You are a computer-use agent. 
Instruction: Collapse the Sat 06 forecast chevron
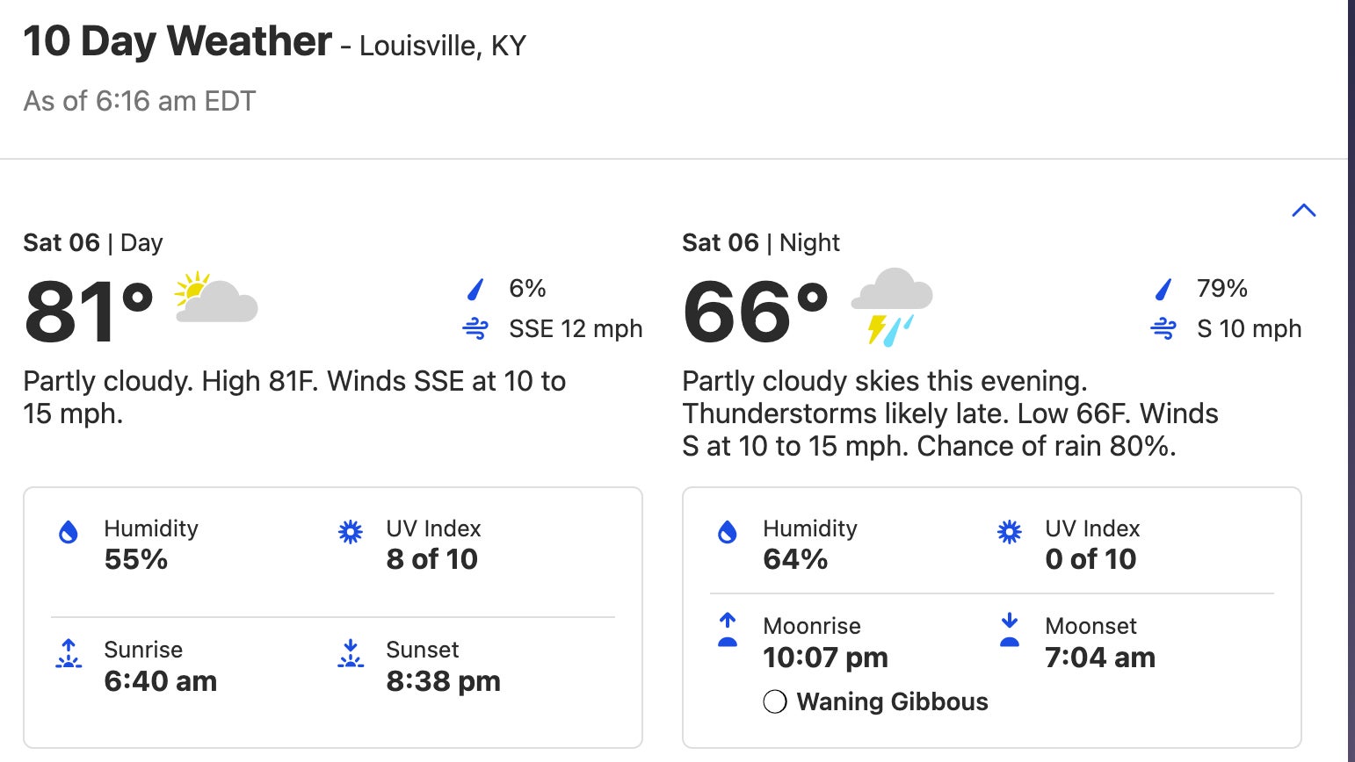(1303, 211)
